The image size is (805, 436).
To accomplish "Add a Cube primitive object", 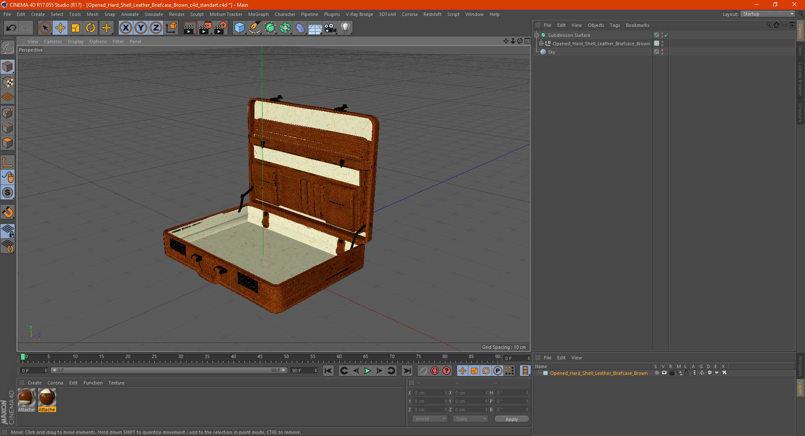I will 239,28.
